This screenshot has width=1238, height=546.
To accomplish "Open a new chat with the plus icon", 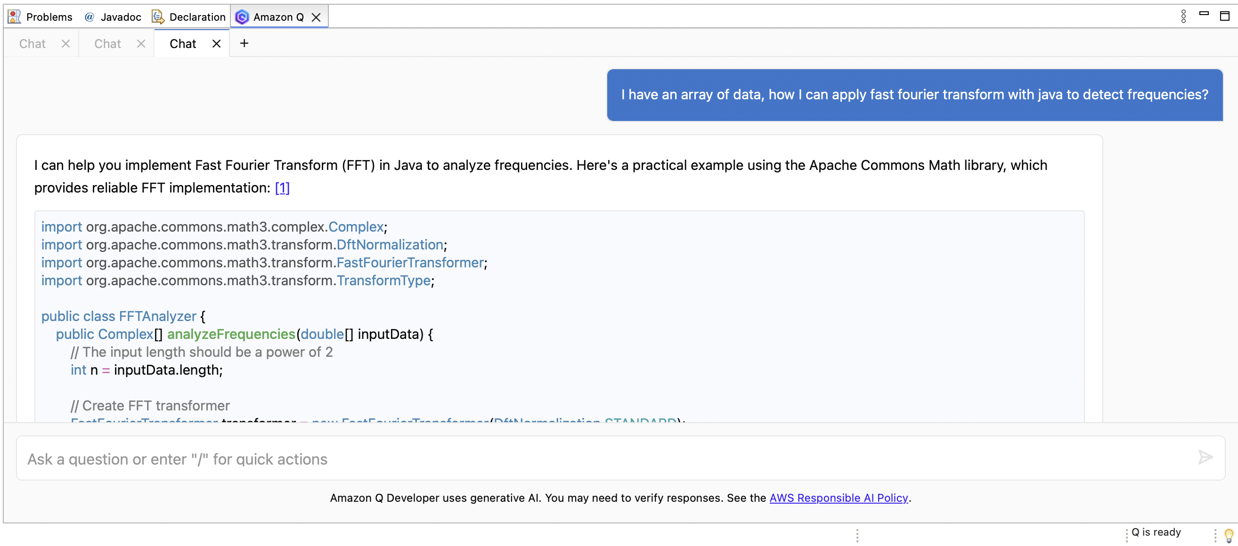I will point(244,43).
